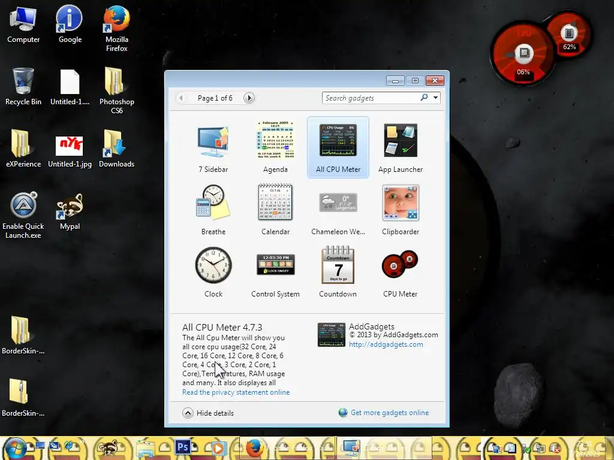Viewport: 614px width, 460px height.
Task: Select the All CPU Meter gadget
Action: click(x=338, y=147)
